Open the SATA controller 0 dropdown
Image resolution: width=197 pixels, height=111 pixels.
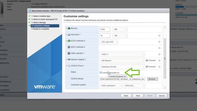pos(111,86)
